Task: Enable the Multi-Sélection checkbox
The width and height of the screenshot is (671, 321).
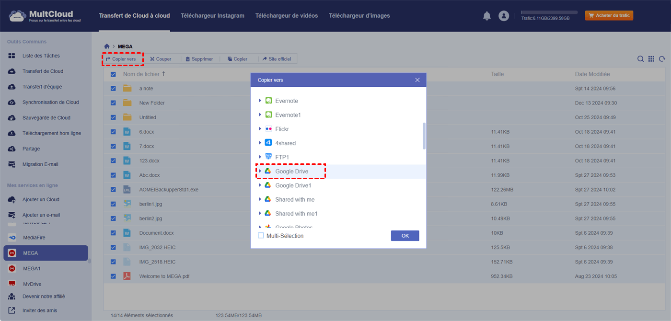Action: coord(261,236)
